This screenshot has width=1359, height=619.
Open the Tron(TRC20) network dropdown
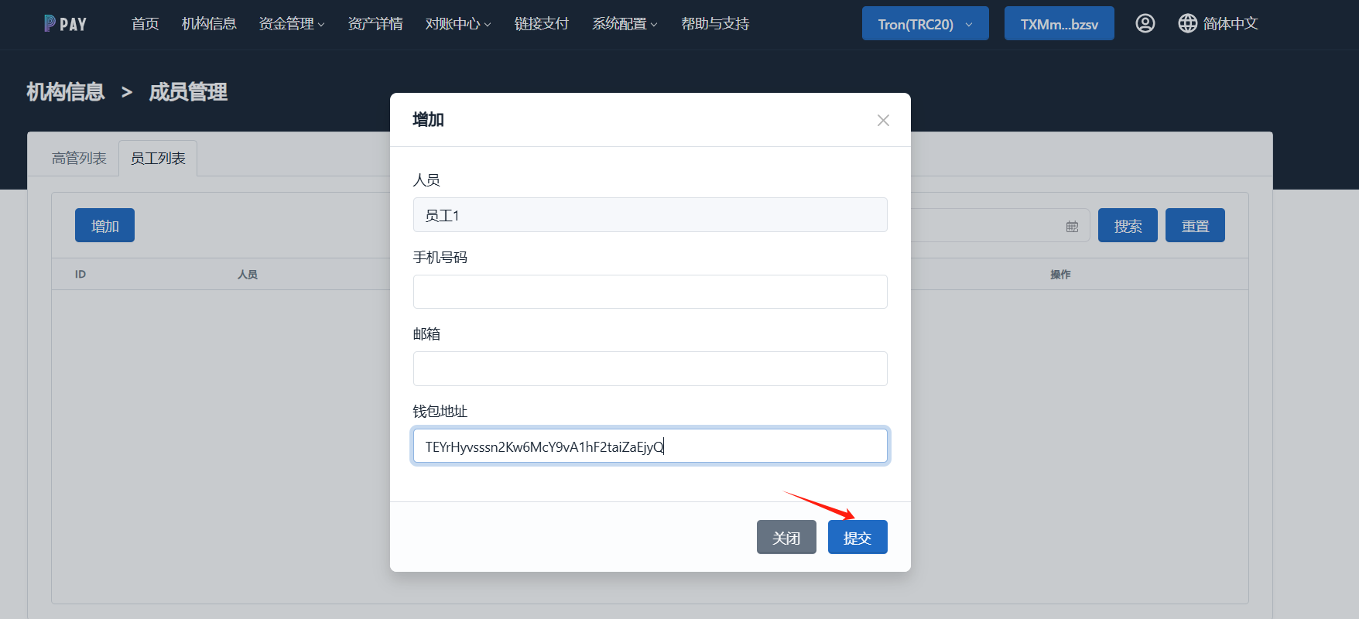pyautogui.click(x=925, y=23)
